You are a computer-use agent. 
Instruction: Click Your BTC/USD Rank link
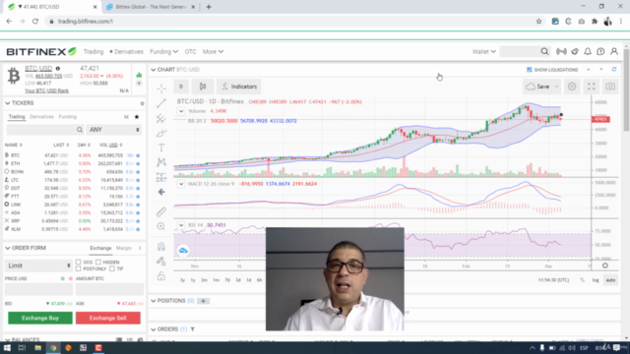pyautogui.click(x=46, y=90)
